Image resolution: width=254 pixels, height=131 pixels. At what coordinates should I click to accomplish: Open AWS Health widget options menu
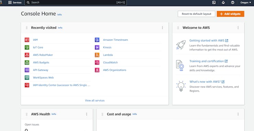coord(86,114)
